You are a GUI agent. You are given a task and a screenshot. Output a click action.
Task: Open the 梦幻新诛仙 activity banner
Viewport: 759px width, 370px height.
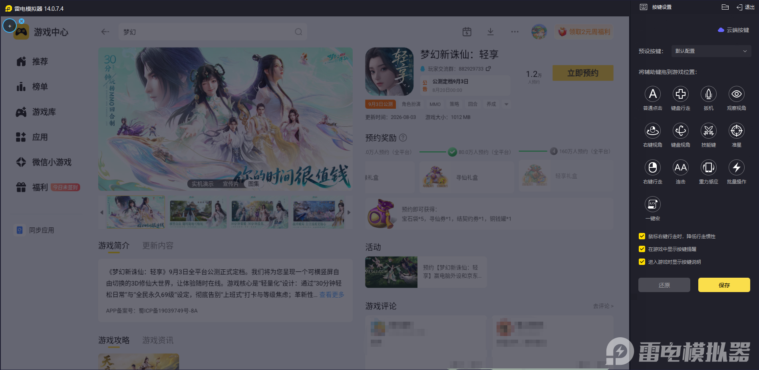tap(426, 272)
